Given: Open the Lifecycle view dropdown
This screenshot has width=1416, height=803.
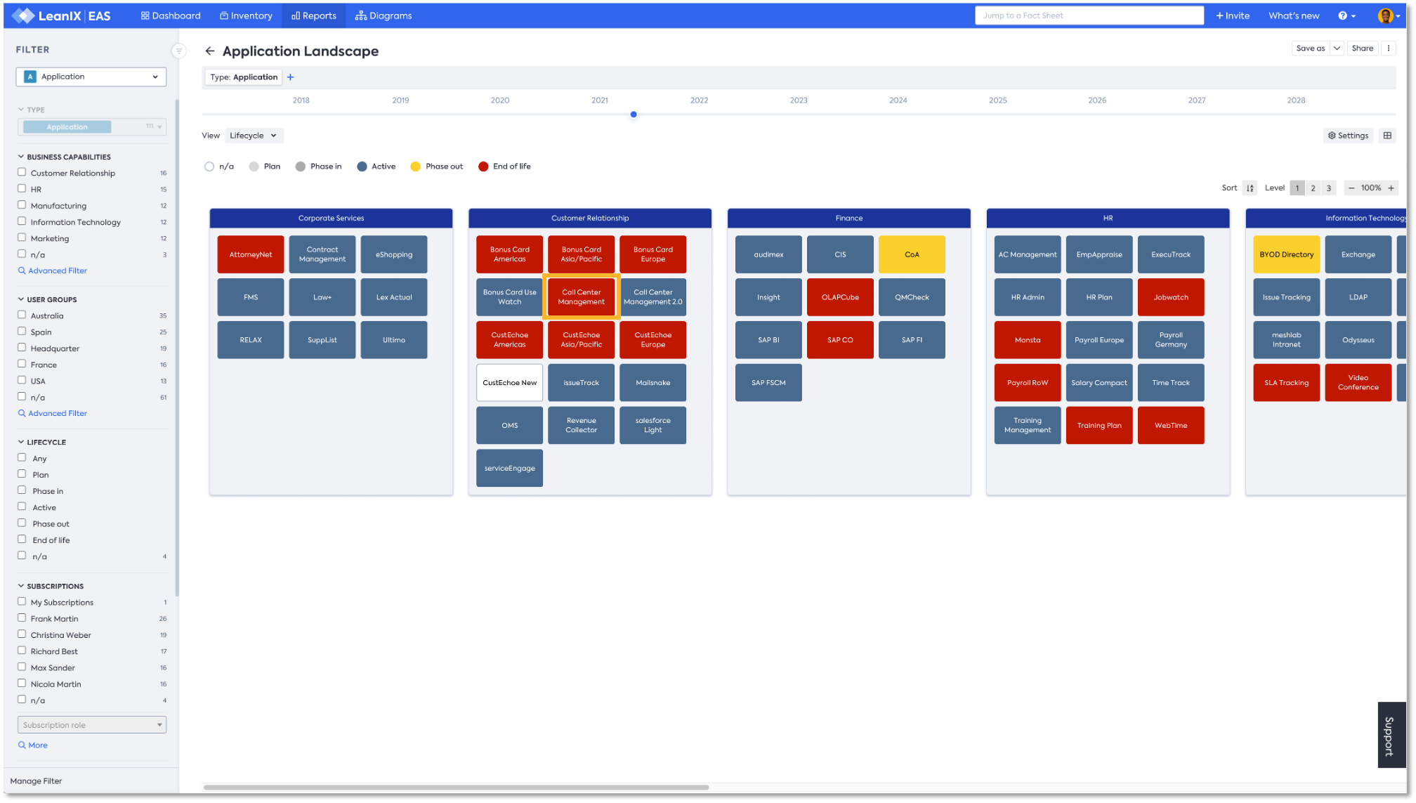Looking at the screenshot, I should pos(254,136).
